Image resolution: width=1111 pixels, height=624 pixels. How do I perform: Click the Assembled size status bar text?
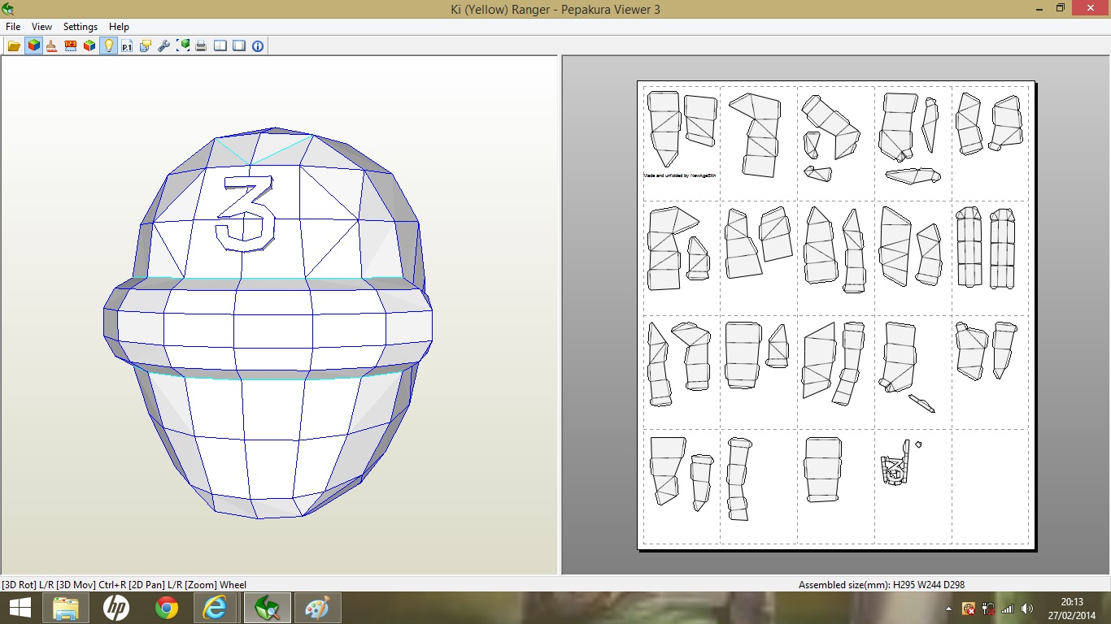pyautogui.click(x=882, y=585)
